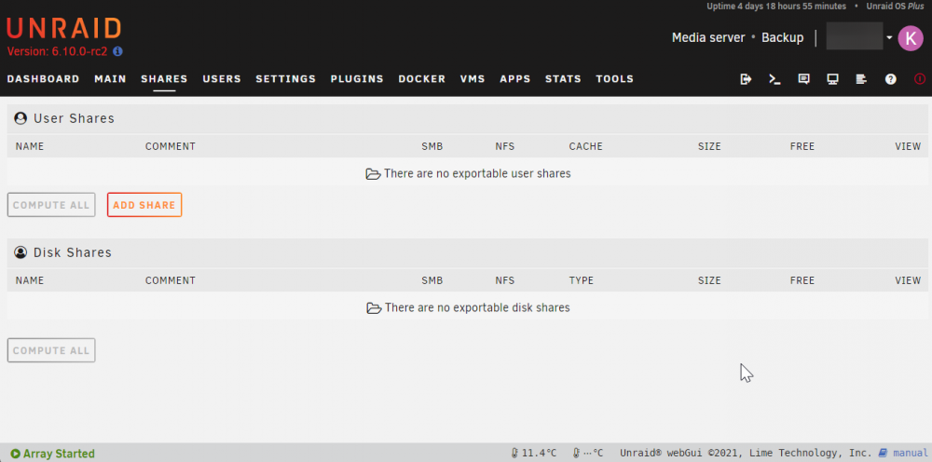This screenshot has height=462, width=932.
Task: Click 'There are no exportable disk shares'
Action: [477, 308]
